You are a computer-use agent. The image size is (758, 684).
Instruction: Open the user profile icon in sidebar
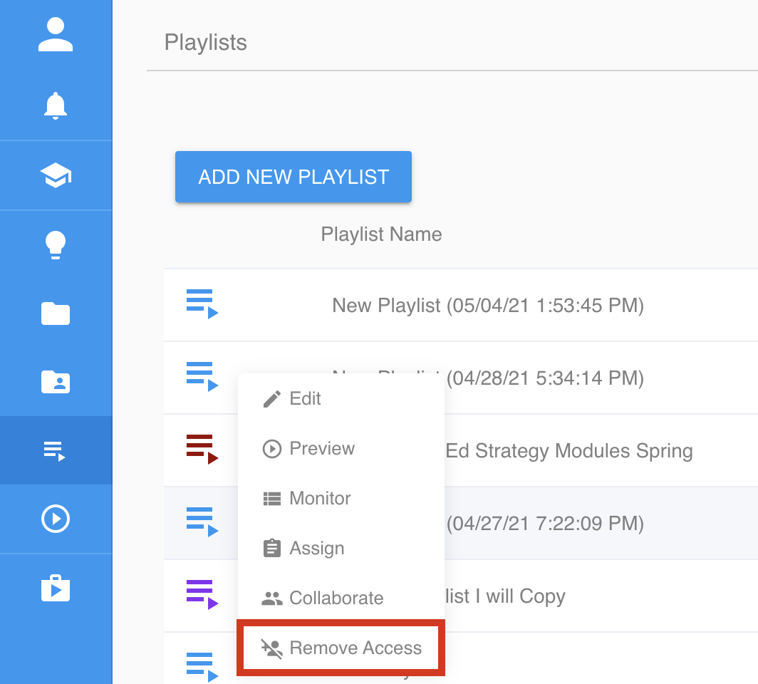(56, 34)
